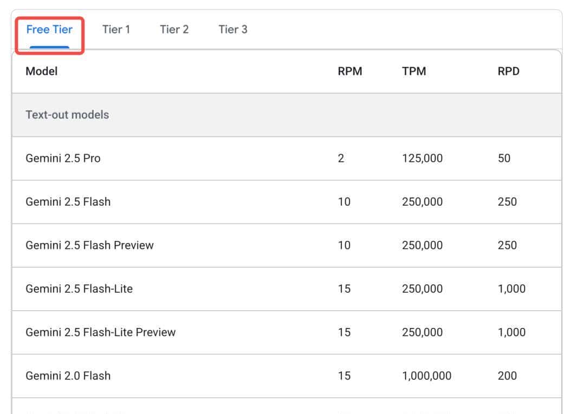Click the RPD value 50 for Gemini 2.5 Pro

coord(504,159)
